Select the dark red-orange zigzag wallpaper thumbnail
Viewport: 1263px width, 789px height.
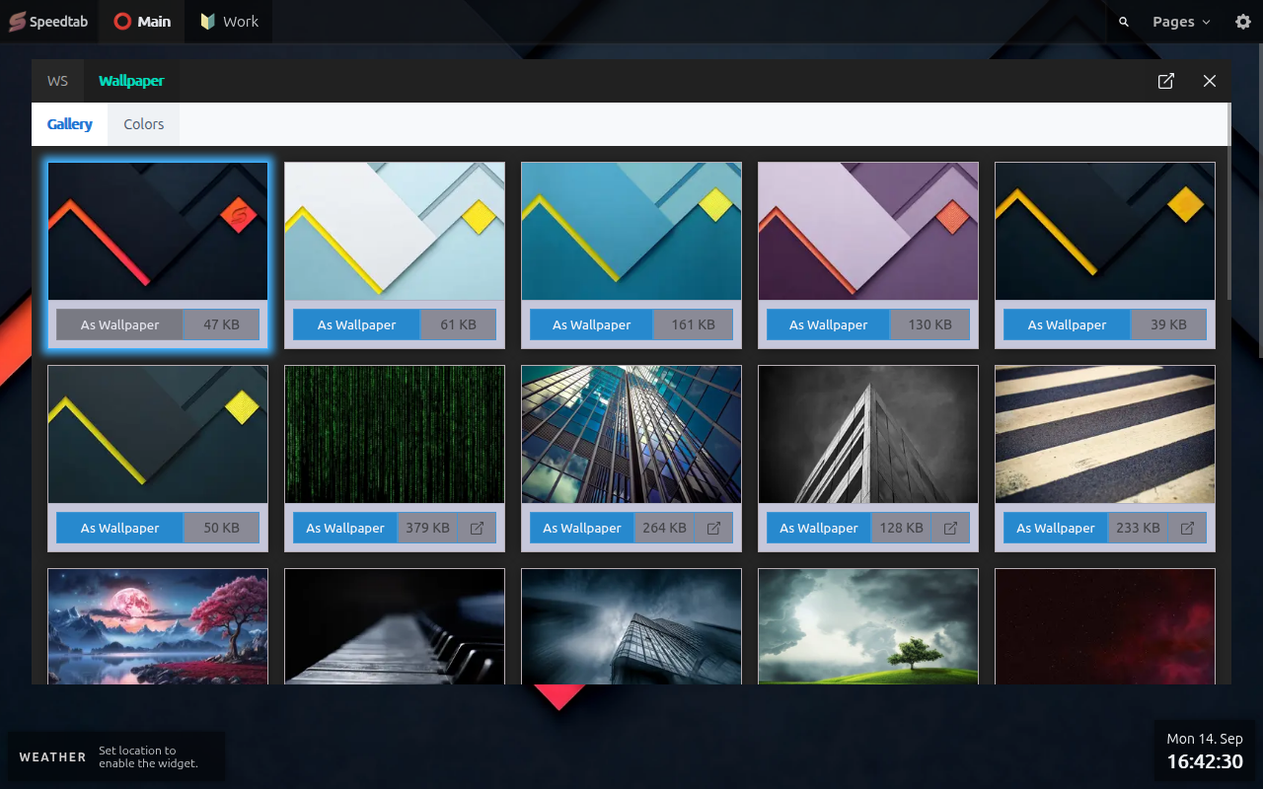158,231
